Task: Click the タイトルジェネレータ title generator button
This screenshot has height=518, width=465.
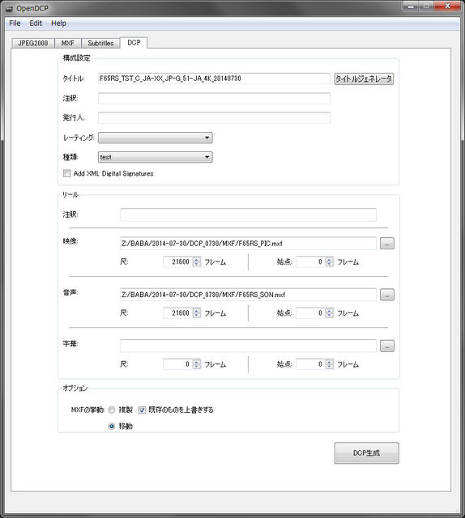Action: [364, 79]
